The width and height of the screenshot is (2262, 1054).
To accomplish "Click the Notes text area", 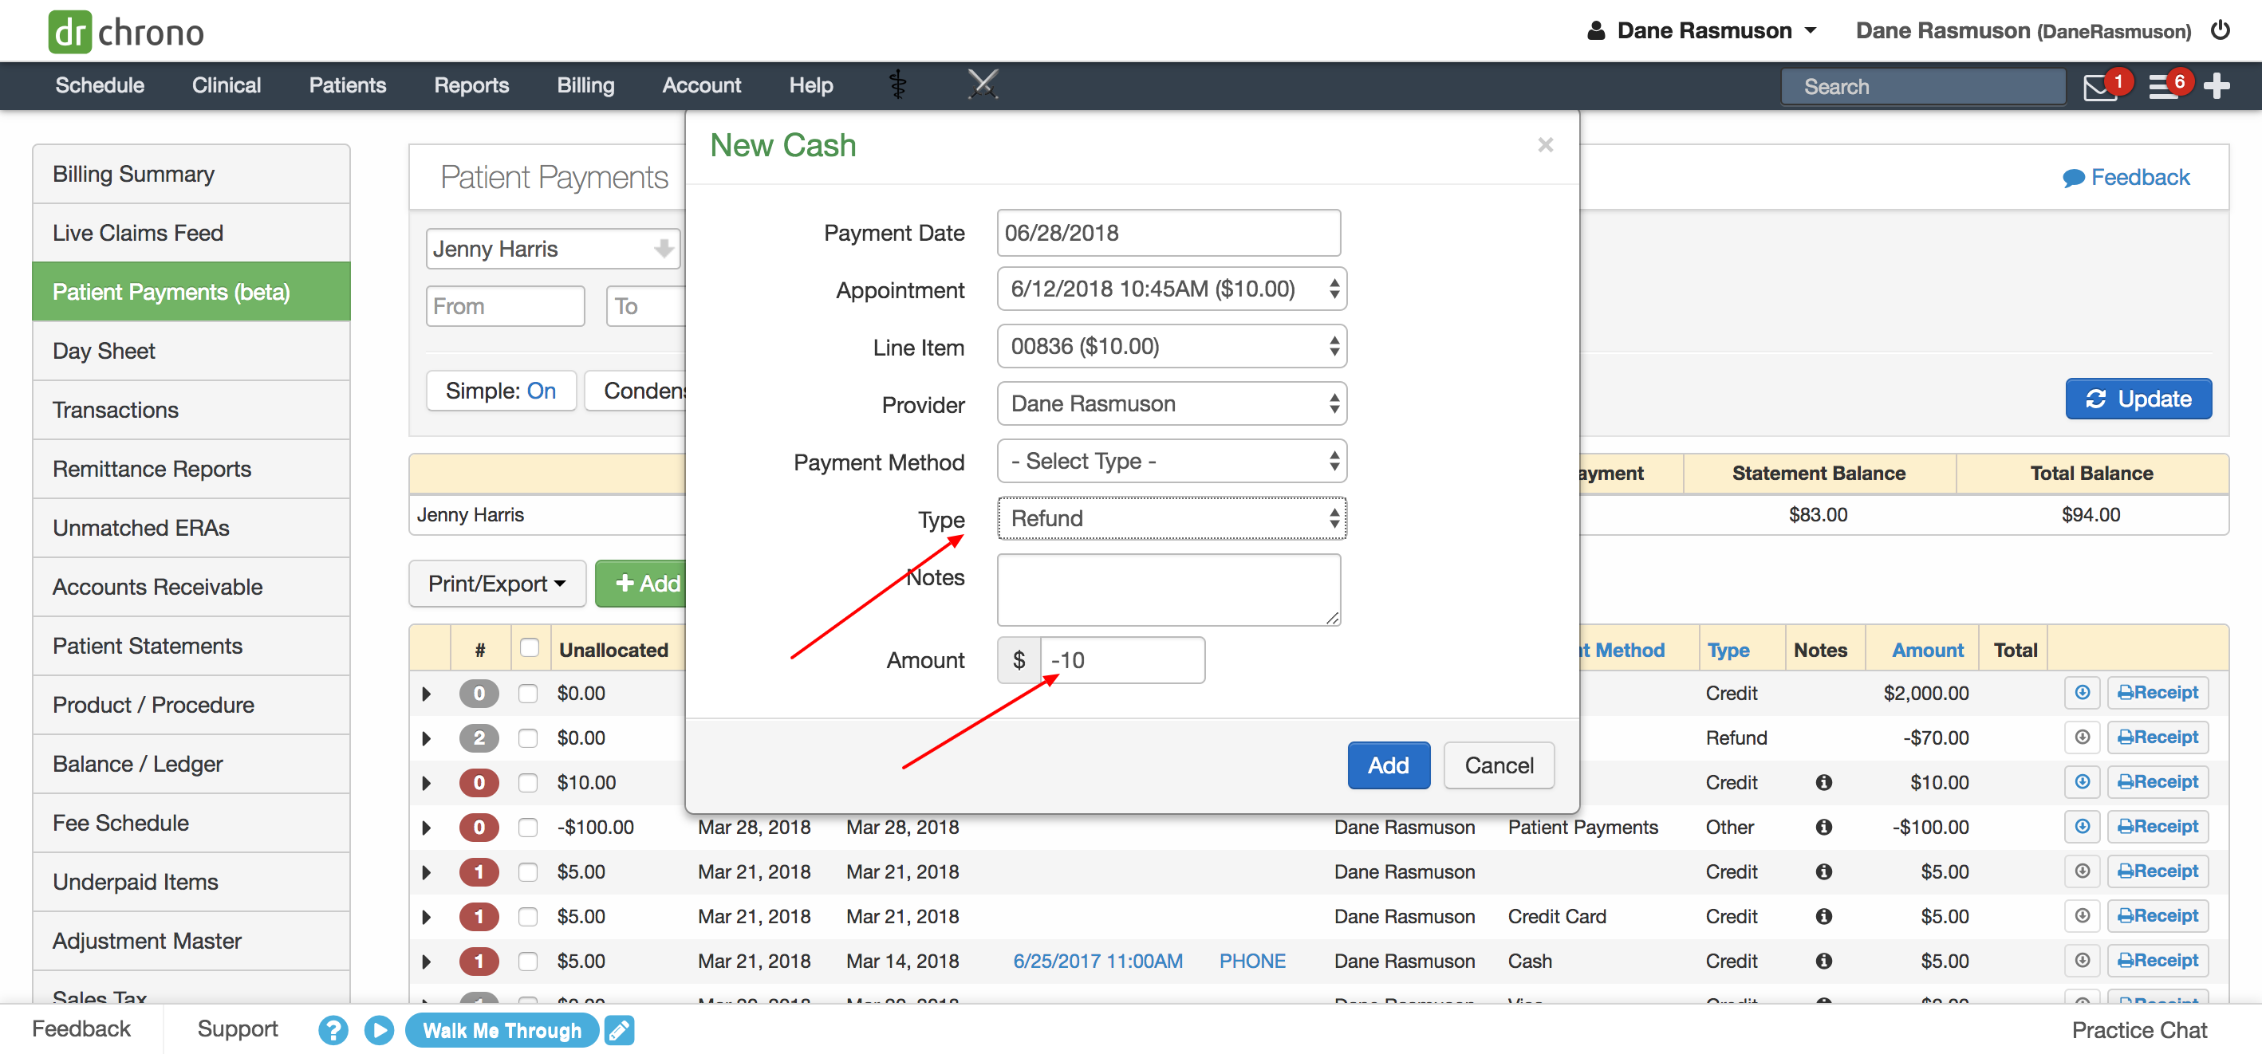I will 1168,590.
